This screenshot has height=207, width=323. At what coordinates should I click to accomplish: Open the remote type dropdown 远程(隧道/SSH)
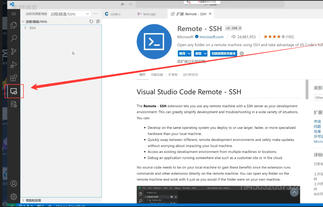69,14
